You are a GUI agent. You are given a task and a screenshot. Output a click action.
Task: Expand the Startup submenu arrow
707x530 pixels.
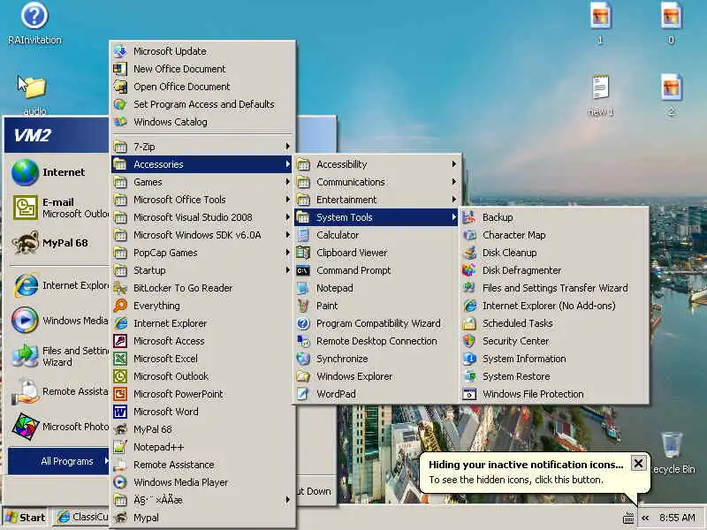[287, 270]
